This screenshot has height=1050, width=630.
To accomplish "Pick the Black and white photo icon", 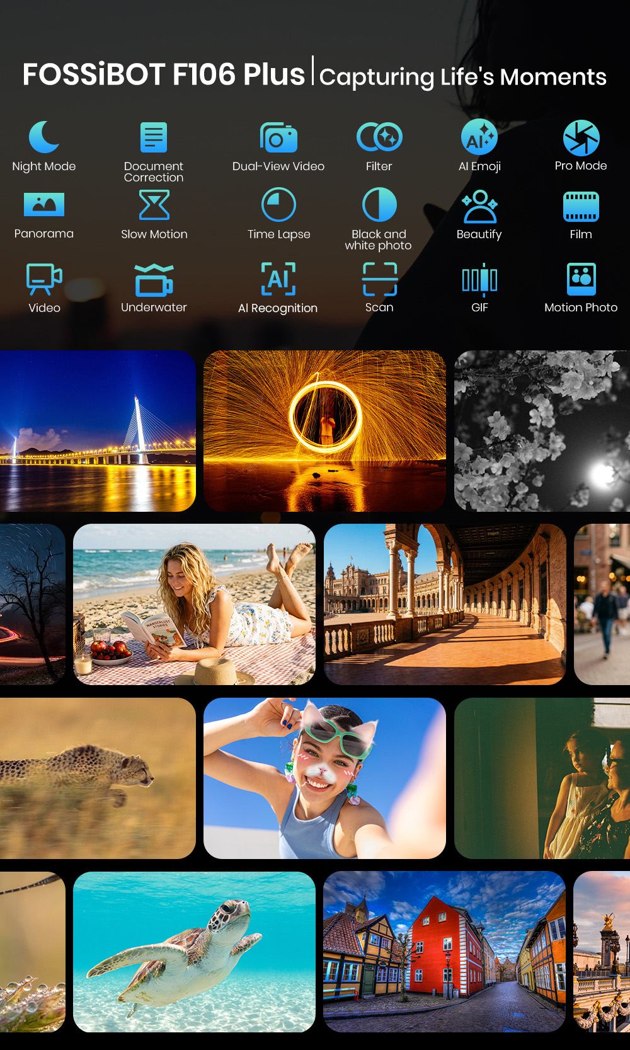I will (379, 204).
